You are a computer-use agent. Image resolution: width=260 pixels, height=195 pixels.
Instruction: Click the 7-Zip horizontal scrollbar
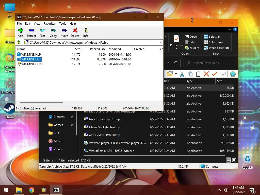(x=41, y=103)
